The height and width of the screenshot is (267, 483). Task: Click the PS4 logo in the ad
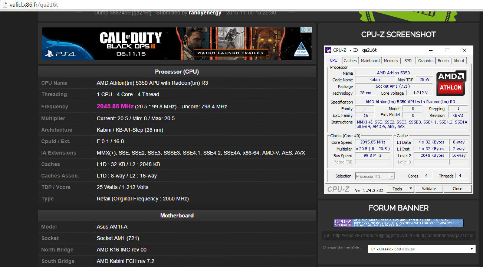tap(60, 54)
